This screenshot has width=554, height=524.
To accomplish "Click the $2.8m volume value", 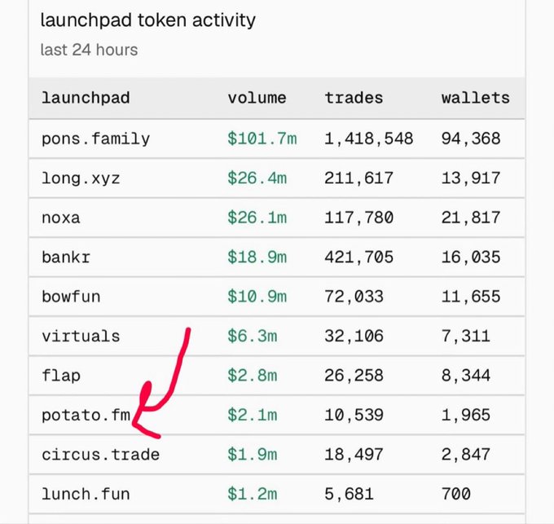I will tap(252, 375).
